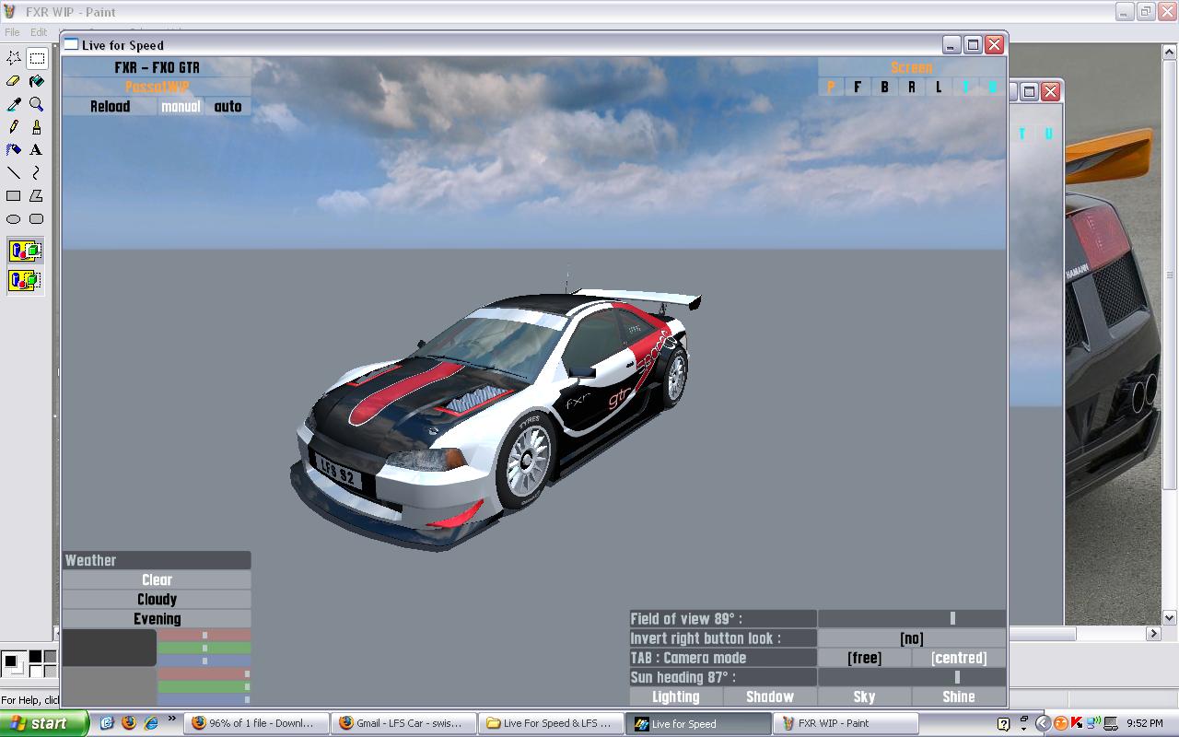Select the F screen view button

click(x=858, y=87)
